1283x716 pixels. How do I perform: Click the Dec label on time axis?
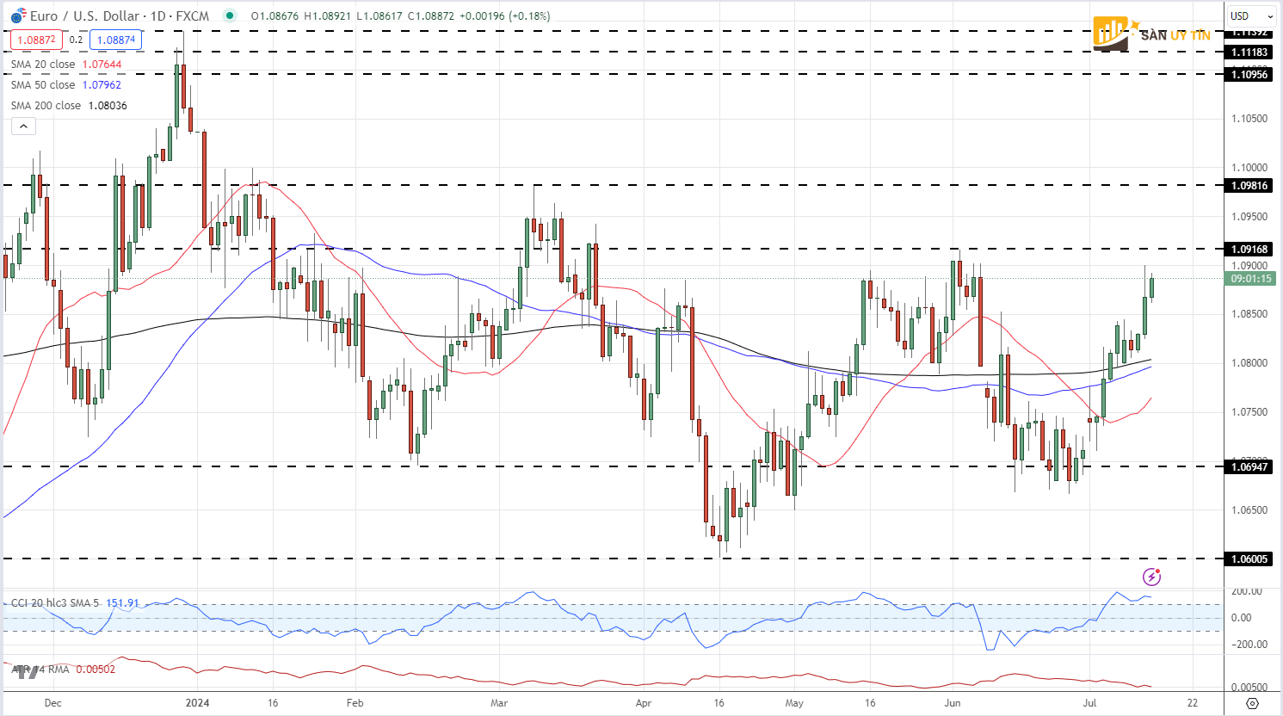52,703
